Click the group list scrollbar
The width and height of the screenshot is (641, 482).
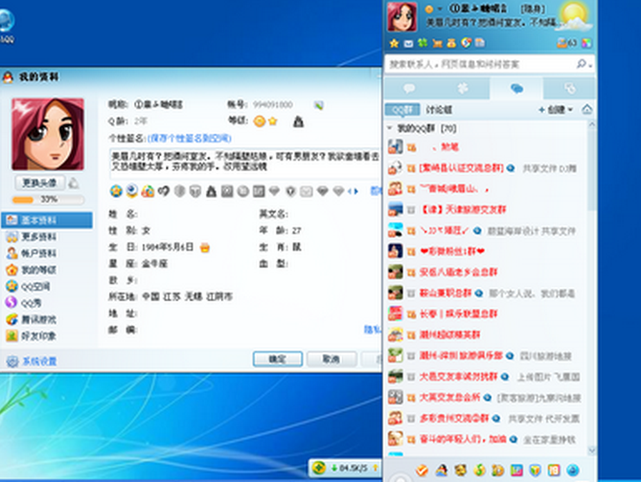(591, 169)
